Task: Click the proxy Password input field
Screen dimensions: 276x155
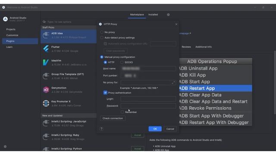Action: click(148, 106)
